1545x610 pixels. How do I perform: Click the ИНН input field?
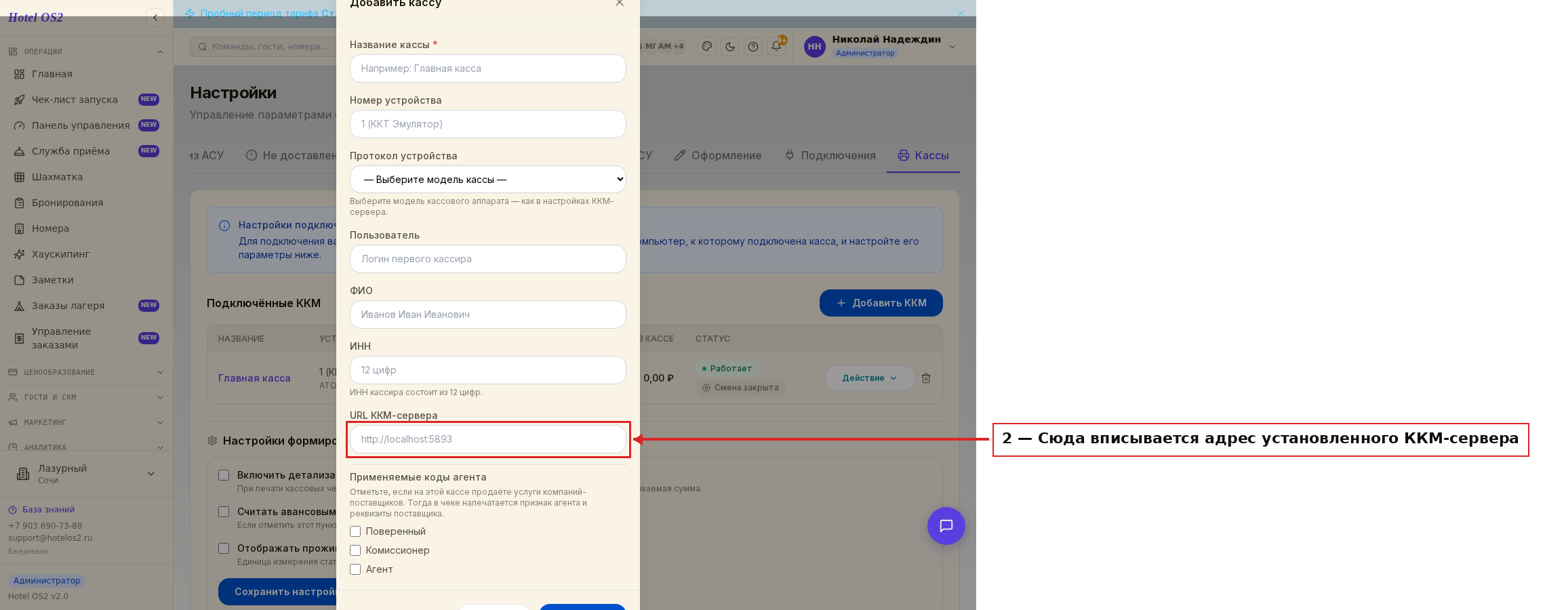(488, 370)
